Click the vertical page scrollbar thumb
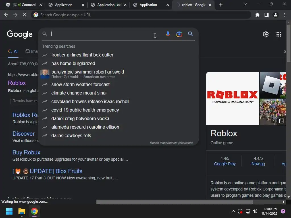The height and width of the screenshot is (218, 291). point(288,43)
